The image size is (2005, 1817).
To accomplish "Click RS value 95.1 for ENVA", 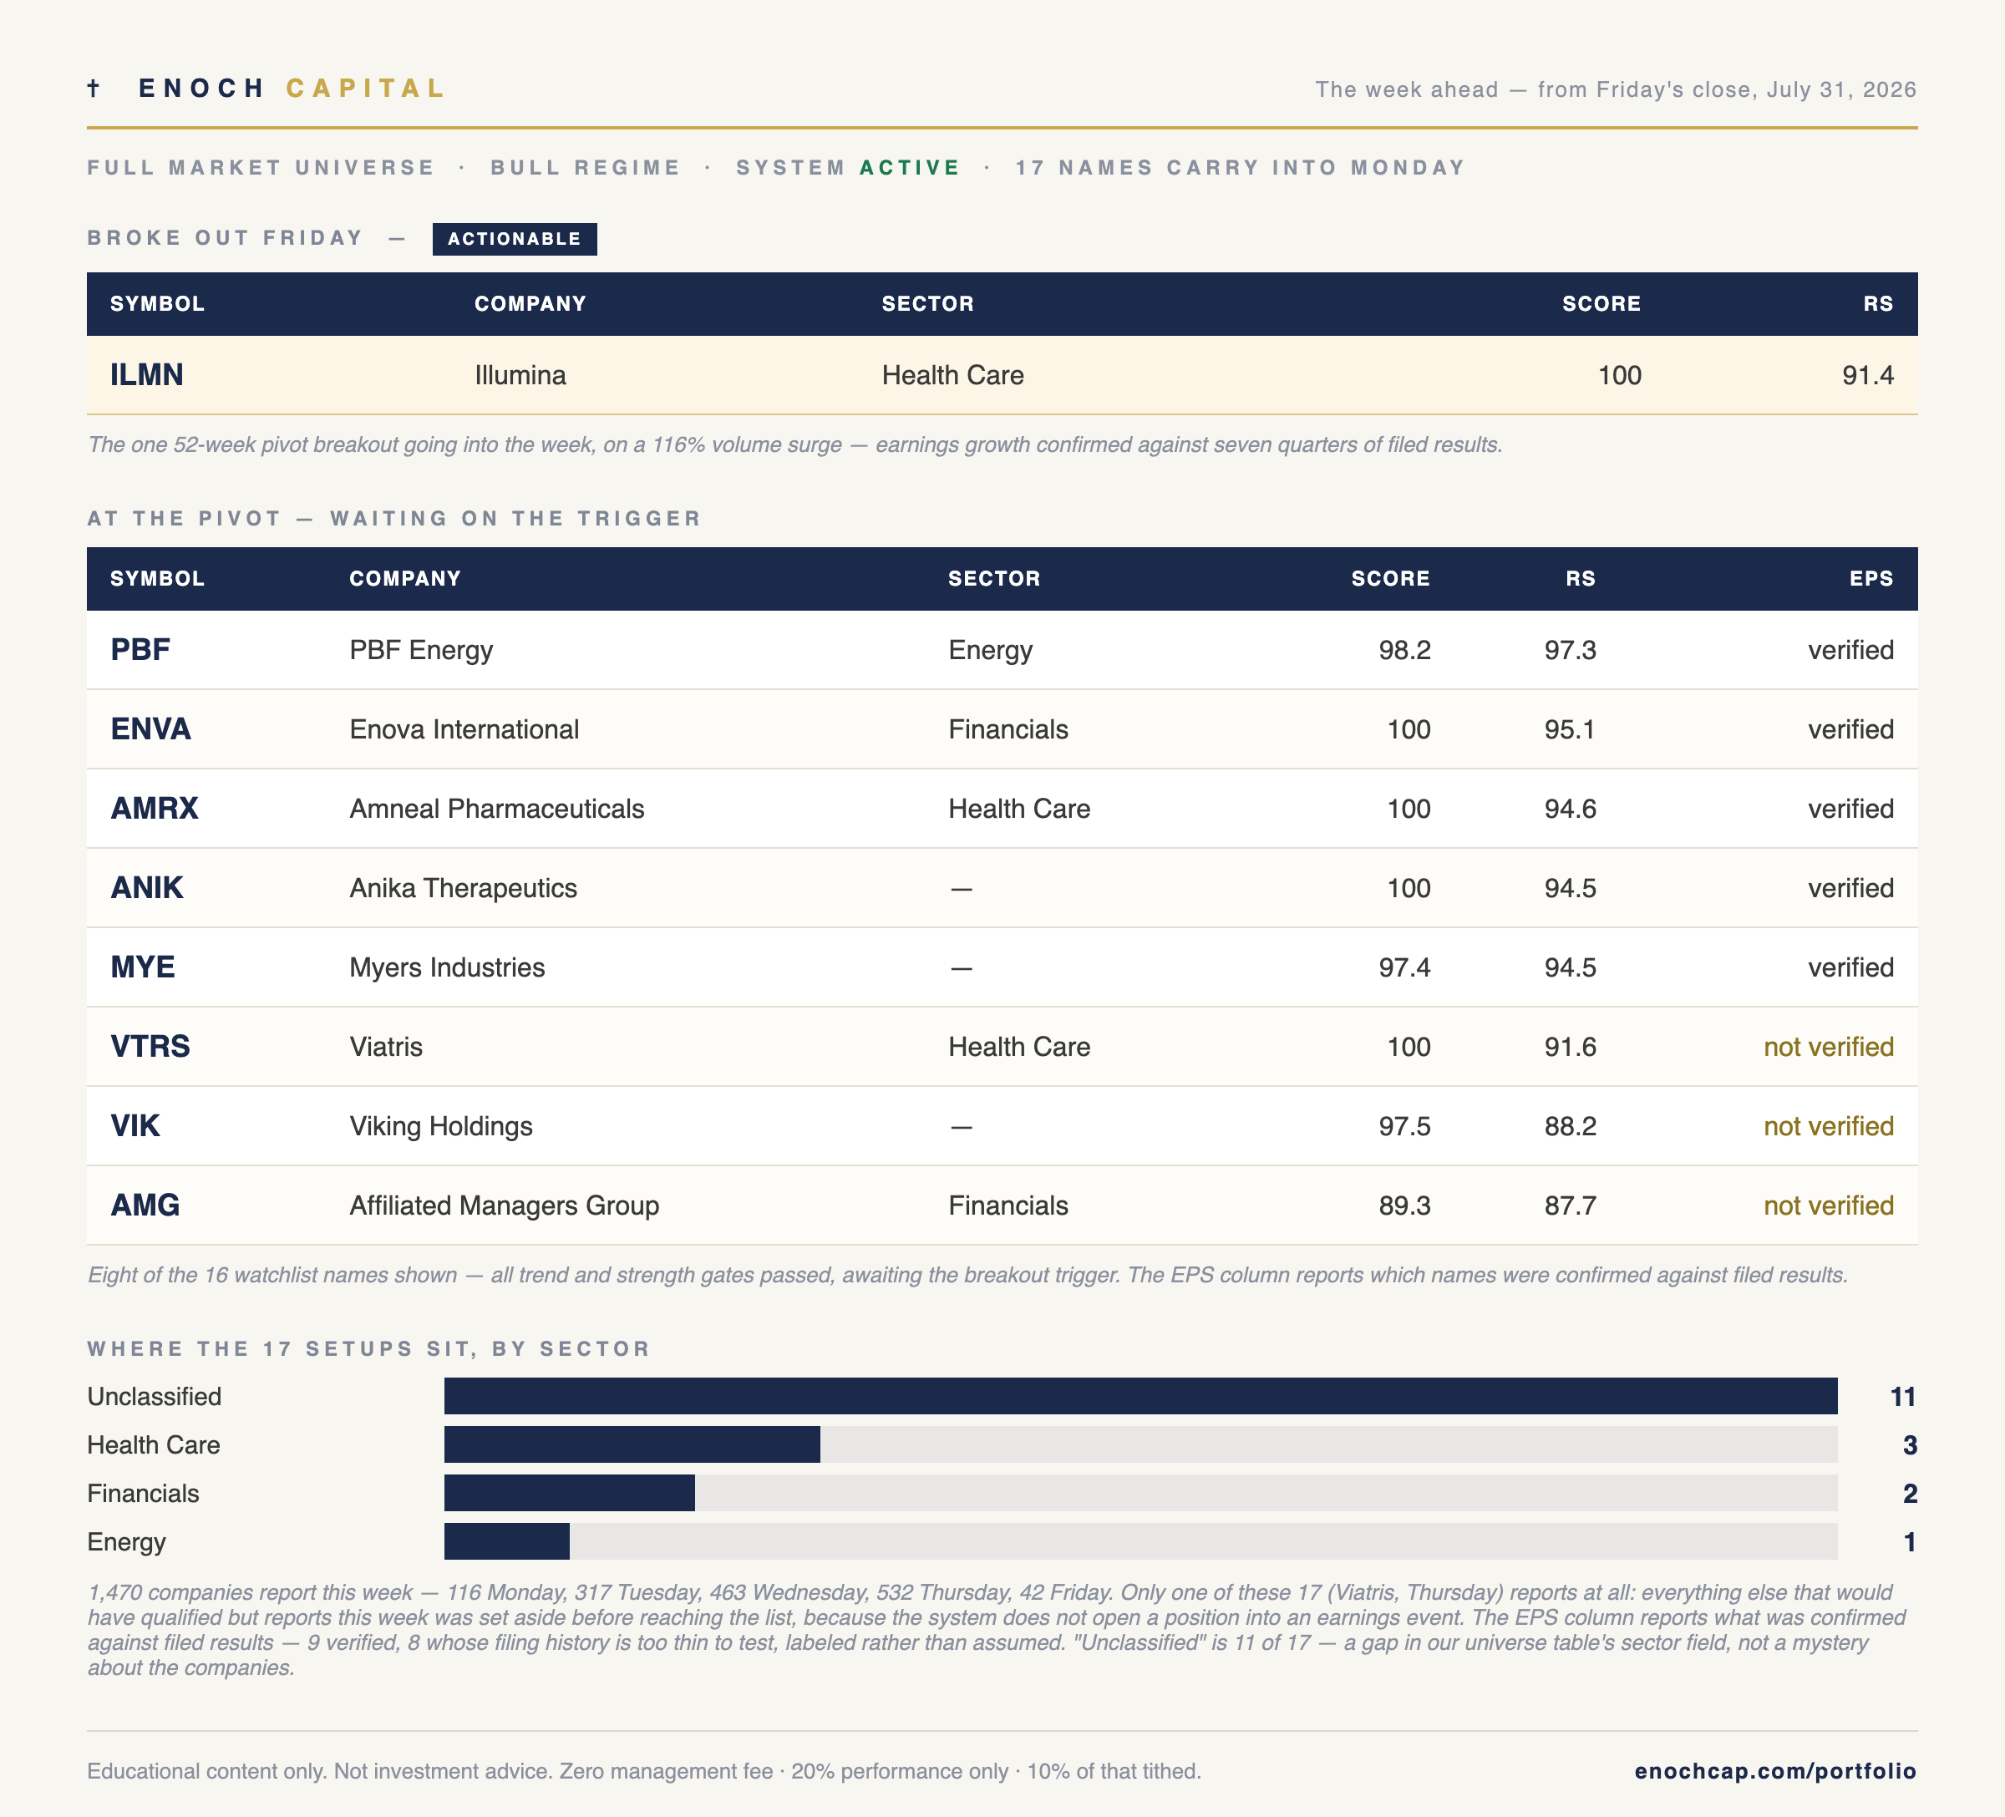I will (1570, 729).
